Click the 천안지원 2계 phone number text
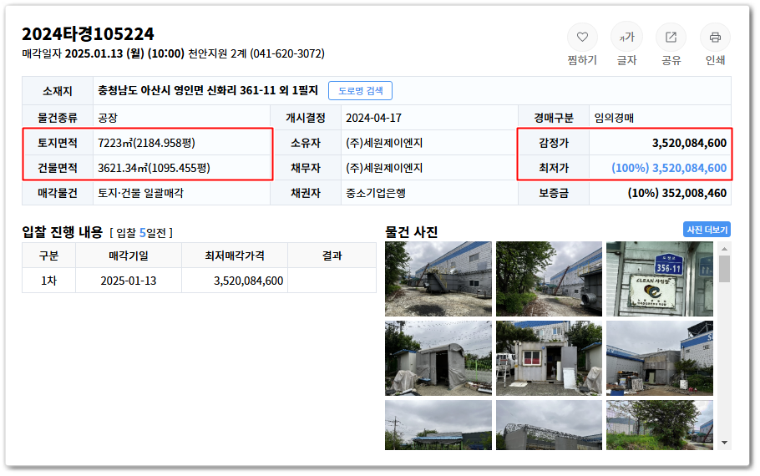Image resolution: width=760 pixels, height=476 pixels. point(256,53)
